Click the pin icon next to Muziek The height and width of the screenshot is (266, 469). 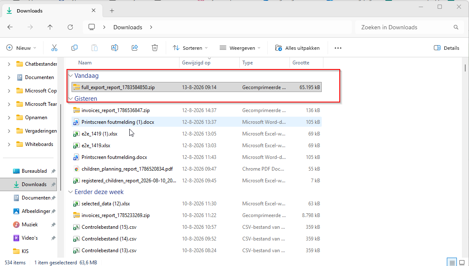point(53,225)
